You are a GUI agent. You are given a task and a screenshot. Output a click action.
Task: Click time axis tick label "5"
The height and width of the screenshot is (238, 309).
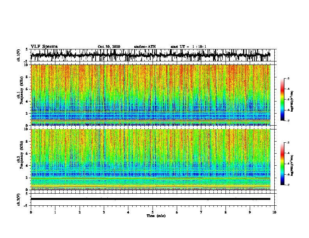(153, 212)
